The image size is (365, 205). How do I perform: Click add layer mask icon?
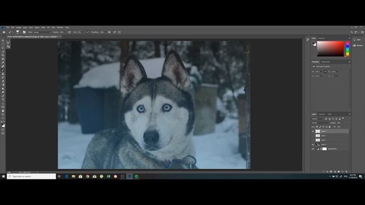pyautogui.click(x=331, y=172)
